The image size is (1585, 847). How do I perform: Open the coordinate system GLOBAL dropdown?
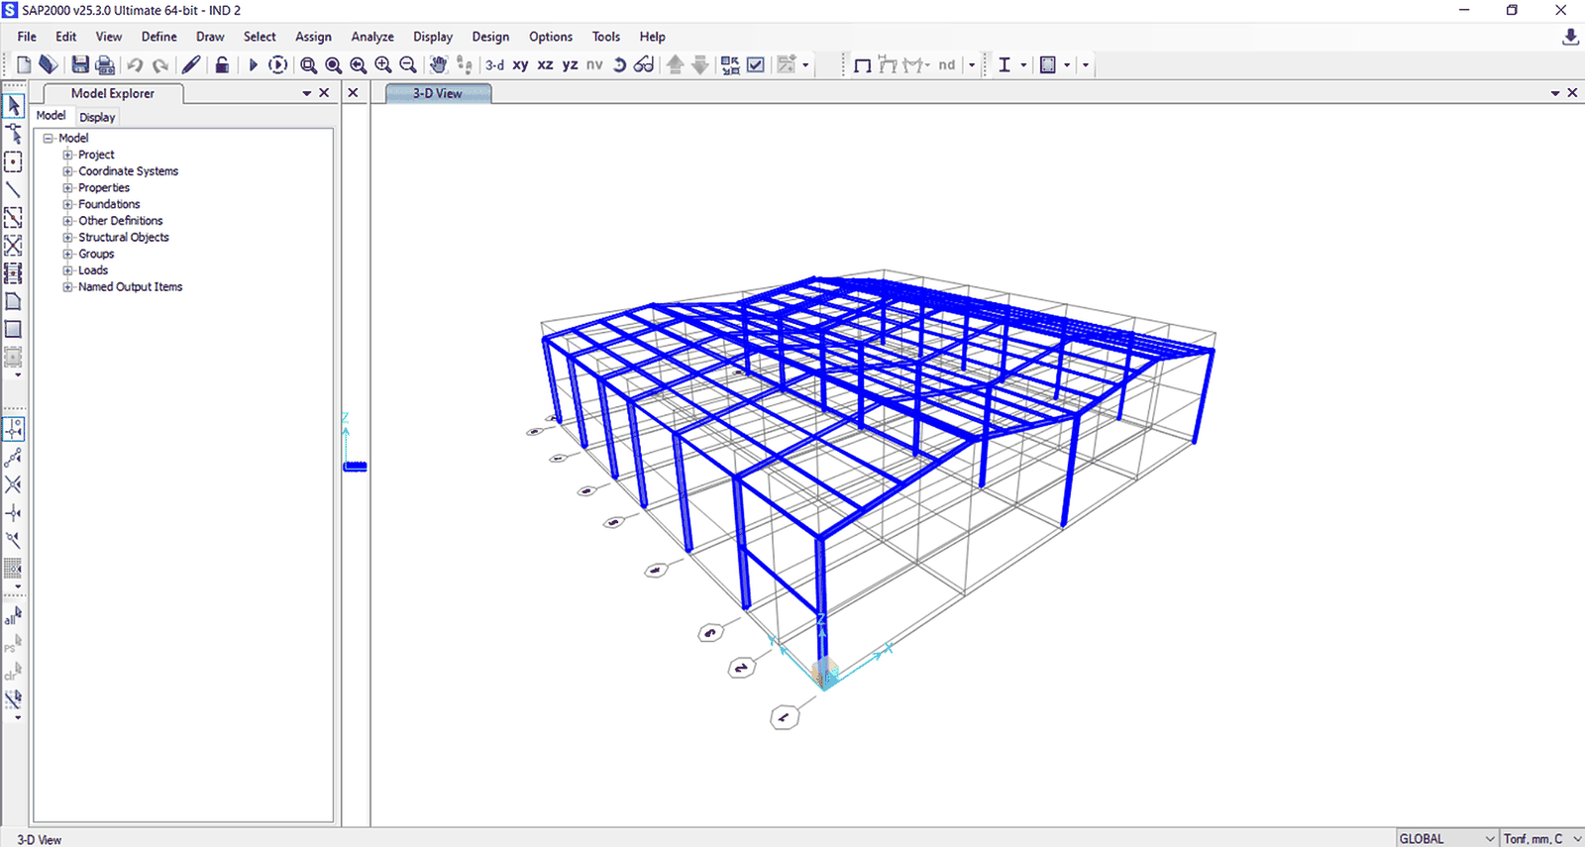click(1447, 838)
